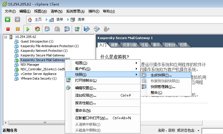This screenshot has height=134, width=223.
Task: Switch to the 资源分配 tab
Action: 130,45
